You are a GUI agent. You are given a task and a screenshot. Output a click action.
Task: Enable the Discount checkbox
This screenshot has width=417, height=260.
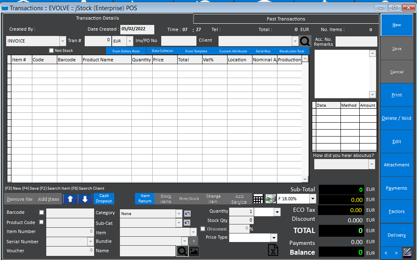point(203,229)
